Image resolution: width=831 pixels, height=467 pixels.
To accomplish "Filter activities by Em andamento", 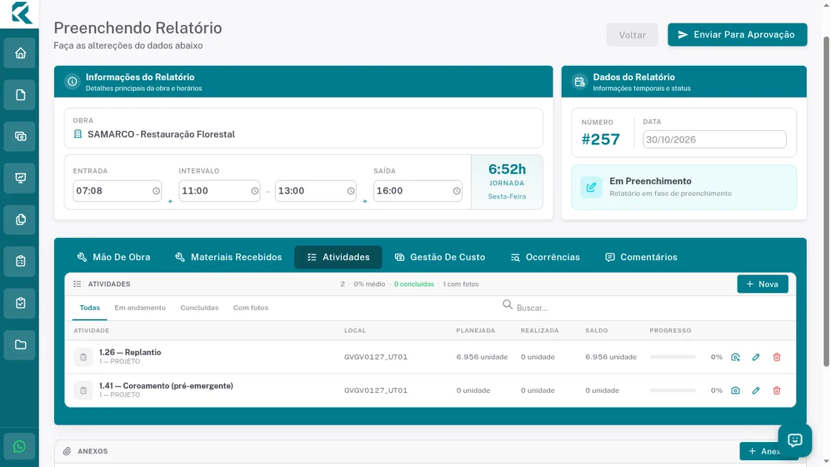I will tap(140, 308).
